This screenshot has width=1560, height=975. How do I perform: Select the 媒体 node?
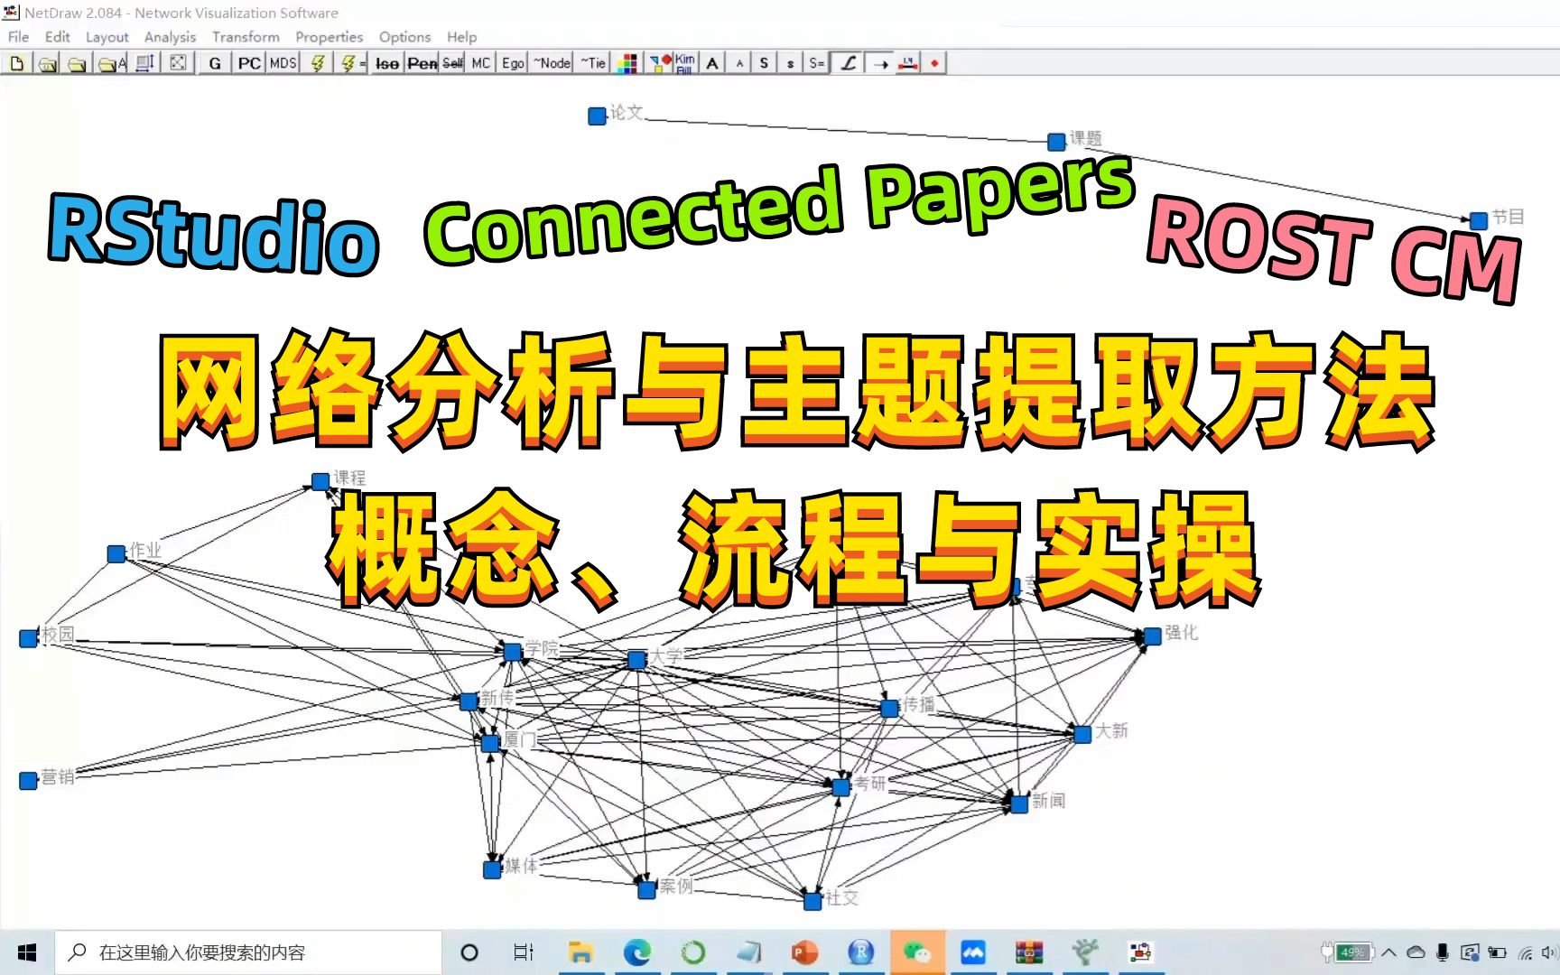coord(492,869)
